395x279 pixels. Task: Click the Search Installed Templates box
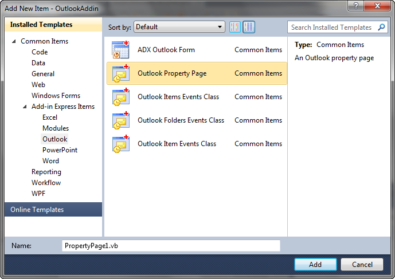tap(337, 27)
